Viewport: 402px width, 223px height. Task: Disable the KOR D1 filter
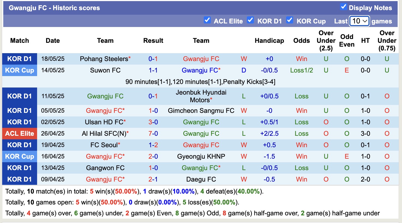pyautogui.click(x=250, y=20)
